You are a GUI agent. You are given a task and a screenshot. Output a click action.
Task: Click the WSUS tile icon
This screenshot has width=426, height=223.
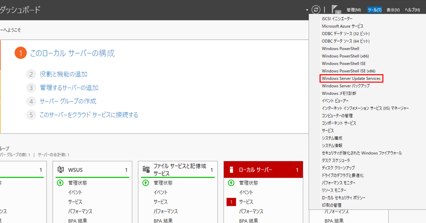(x=61, y=170)
